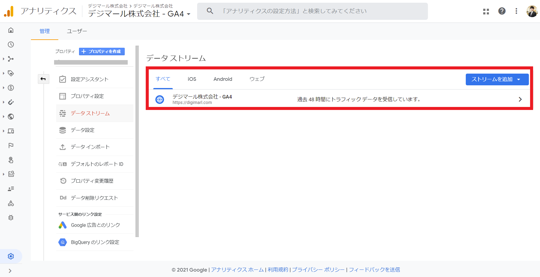Click the アナリティクス ホーム footer link
The width and height of the screenshot is (540, 277).
tap(237, 270)
